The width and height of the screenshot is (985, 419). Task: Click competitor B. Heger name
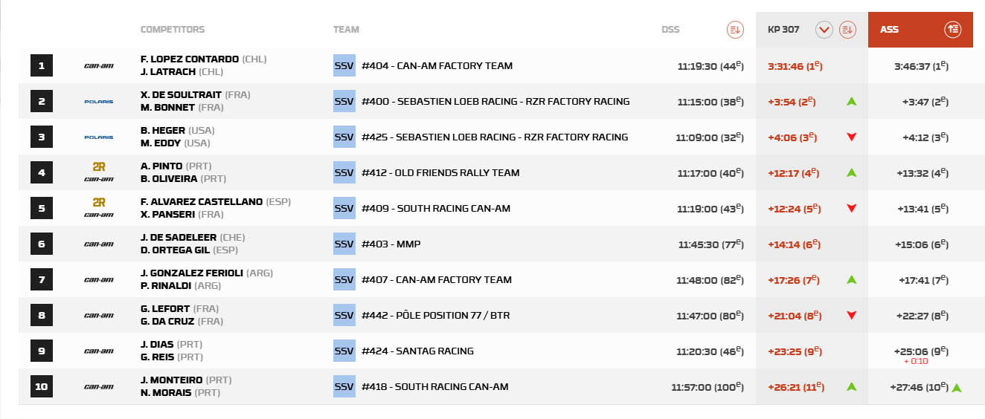pos(163,130)
